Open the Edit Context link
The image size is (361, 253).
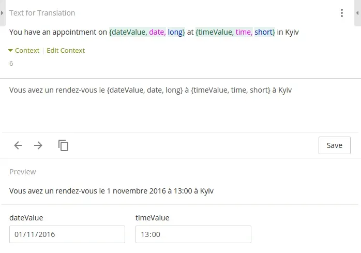click(x=66, y=51)
